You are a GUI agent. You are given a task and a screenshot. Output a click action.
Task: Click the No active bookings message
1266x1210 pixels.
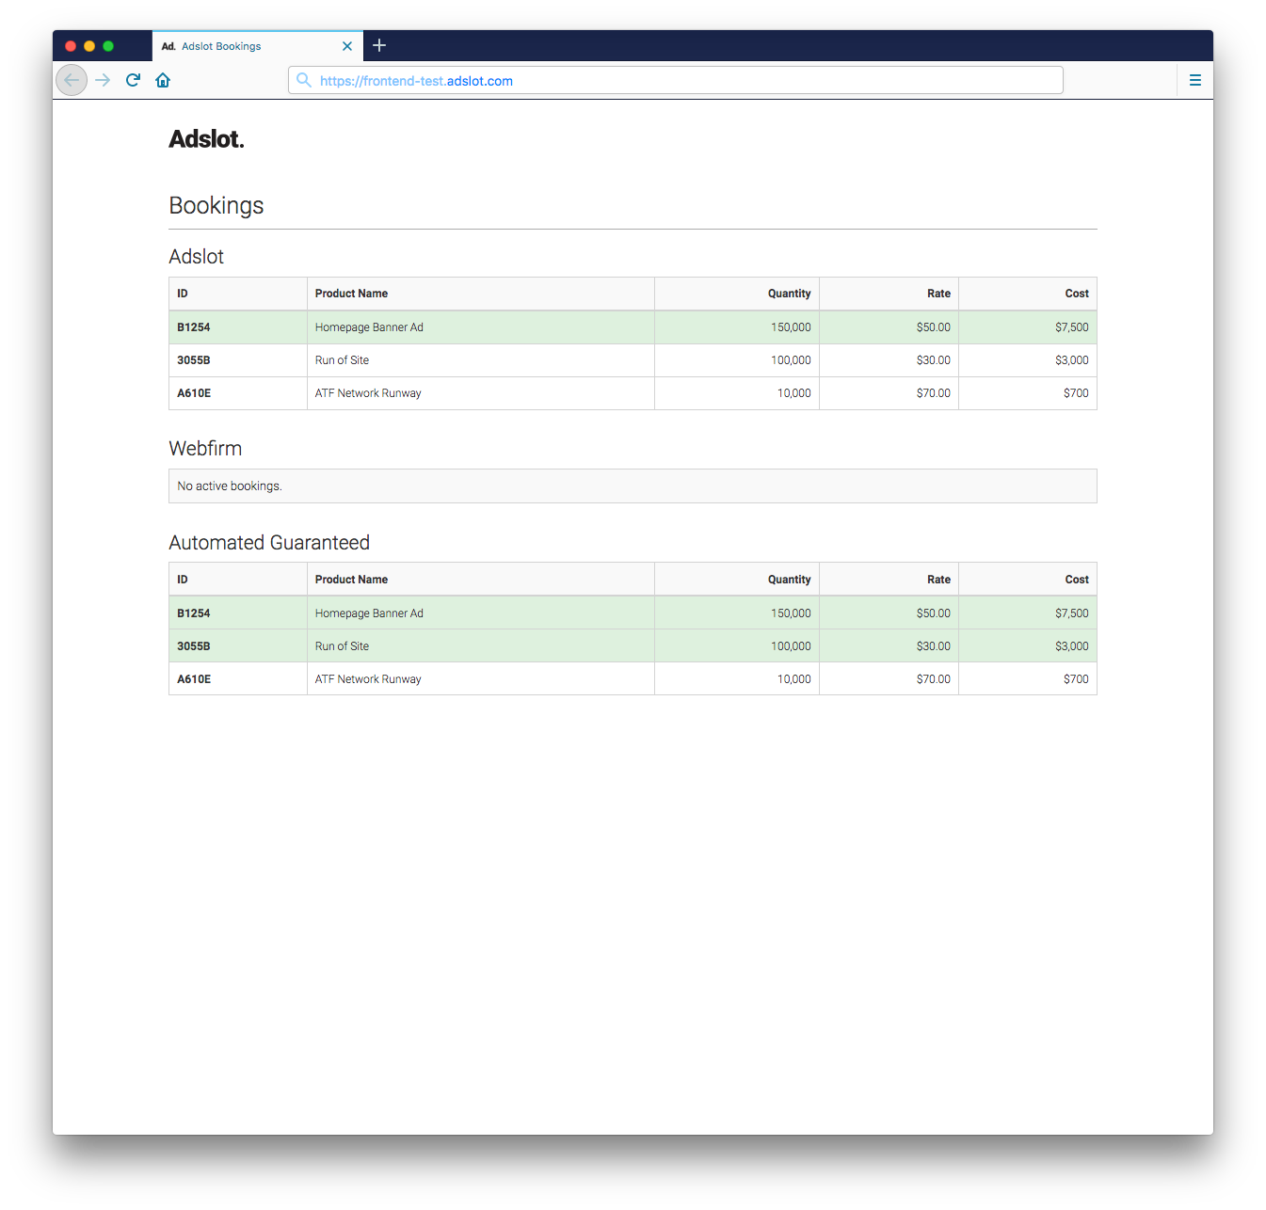[x=230, y=486]
